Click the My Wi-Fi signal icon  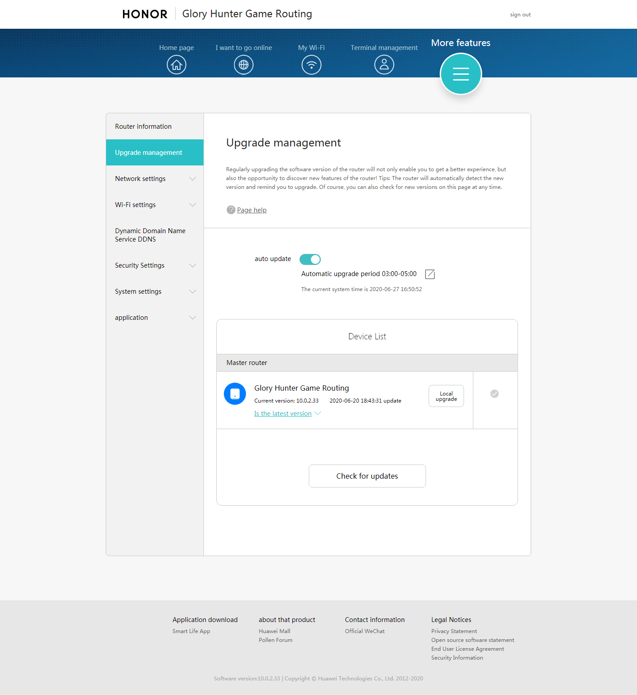pos(311,65)
